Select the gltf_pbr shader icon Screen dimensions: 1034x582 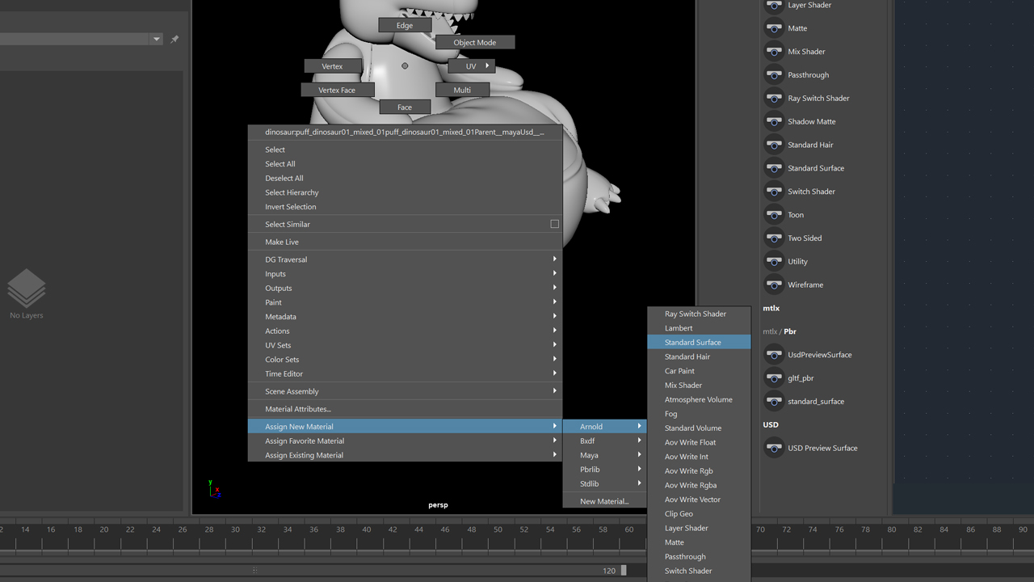[774, 378]
